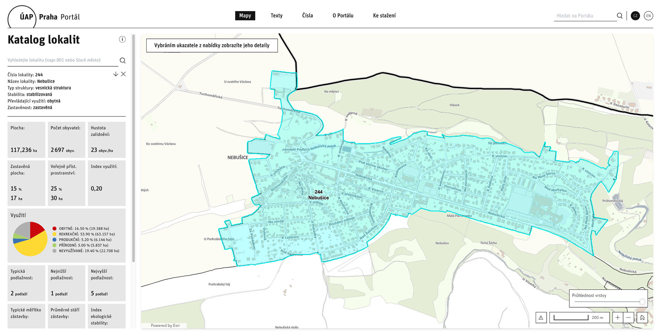Image resolution: width=661 pixels, height=332 pixels.
Task: Open the O Portálu page
Action: 343,16
